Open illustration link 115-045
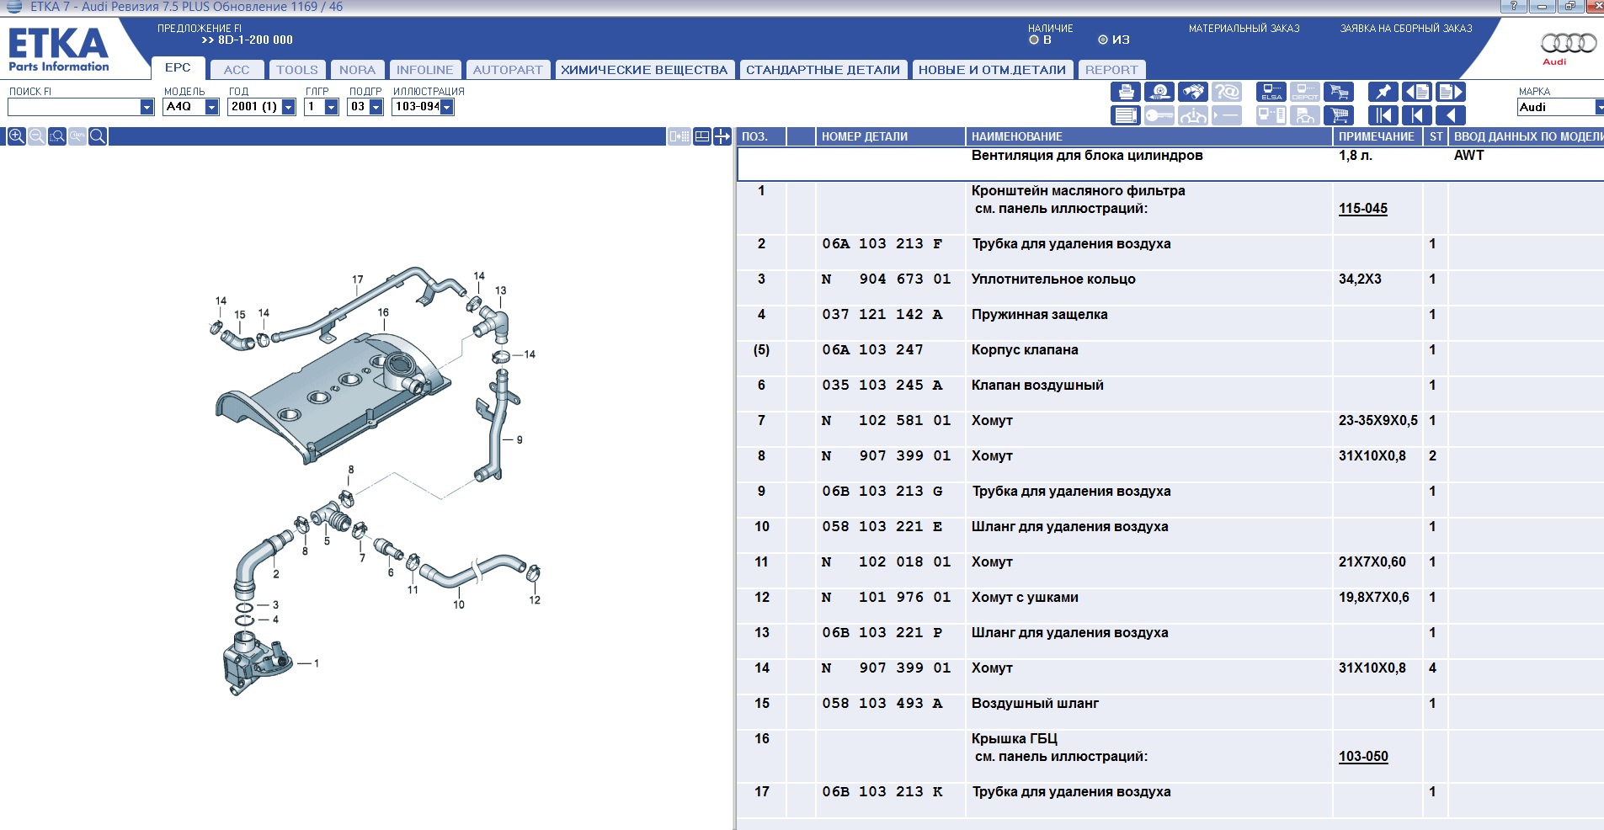1604x830 pixels. coord(1363,209)
